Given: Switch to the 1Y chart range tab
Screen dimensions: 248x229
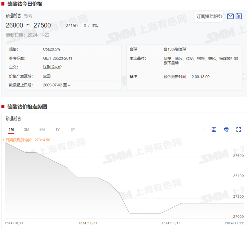Looking at the screenshot, I should 57,130.
